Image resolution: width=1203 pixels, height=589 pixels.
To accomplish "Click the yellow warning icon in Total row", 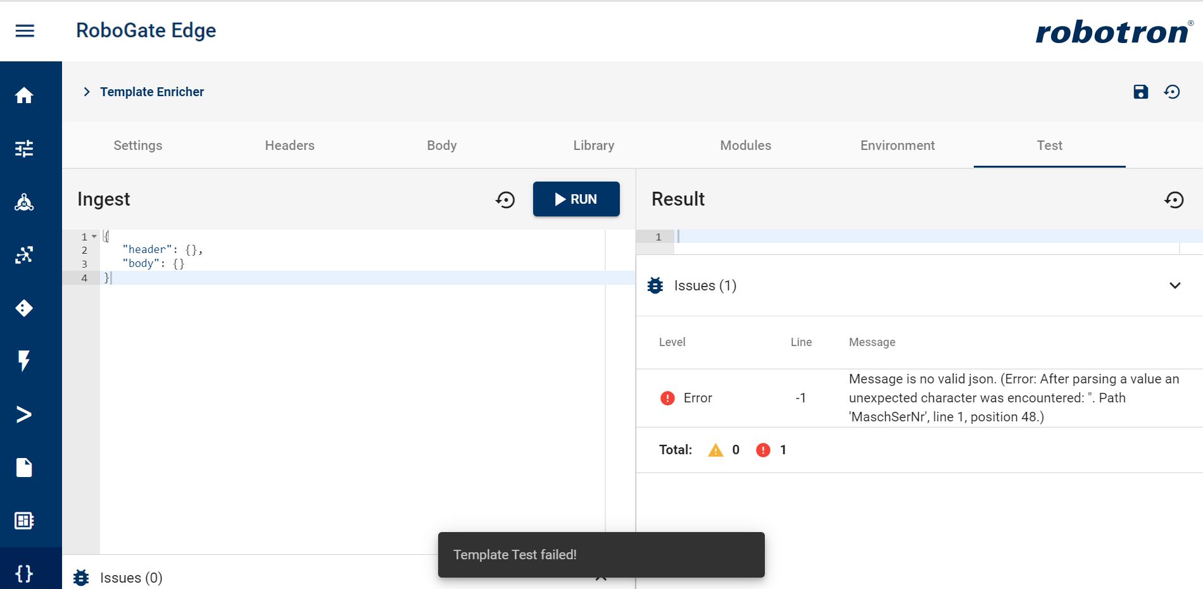I will pos(715,450).
